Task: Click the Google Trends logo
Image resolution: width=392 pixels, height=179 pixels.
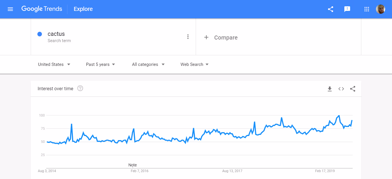Action: pos(42,9)
